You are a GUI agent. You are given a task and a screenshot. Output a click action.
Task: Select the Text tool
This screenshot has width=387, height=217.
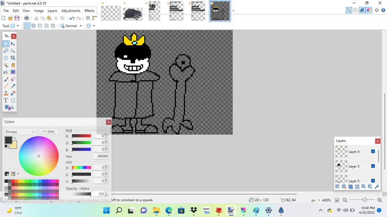pyautogui.click(x=6, y=100)
